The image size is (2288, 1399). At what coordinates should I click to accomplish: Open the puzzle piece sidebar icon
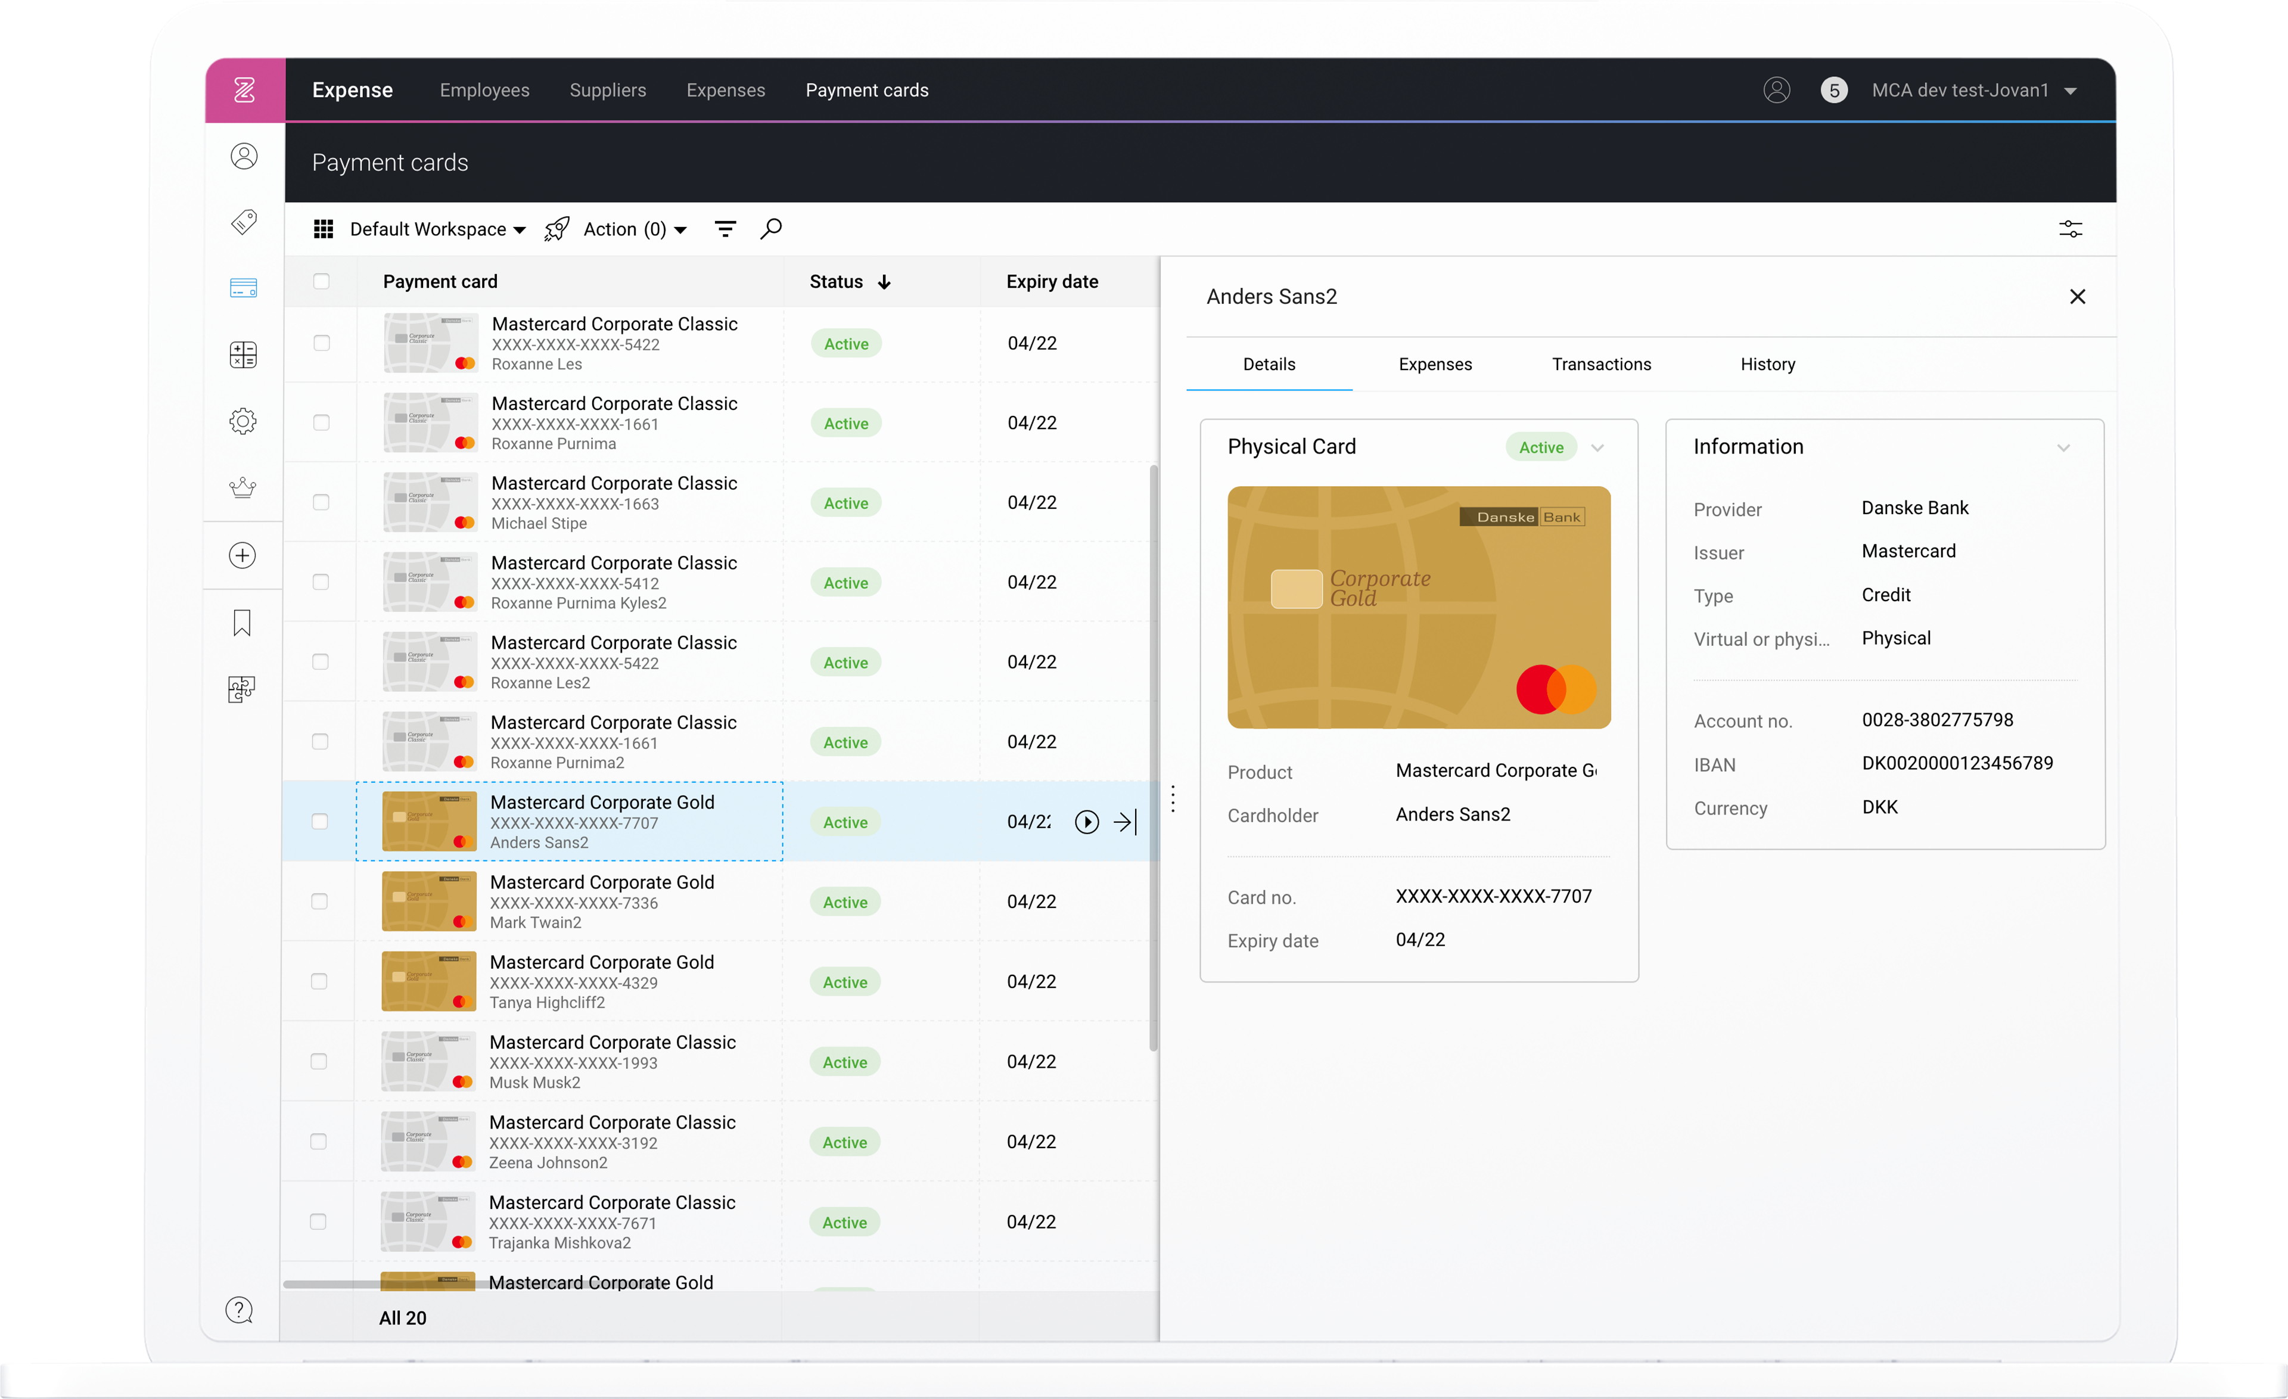[x=241, y=689]
